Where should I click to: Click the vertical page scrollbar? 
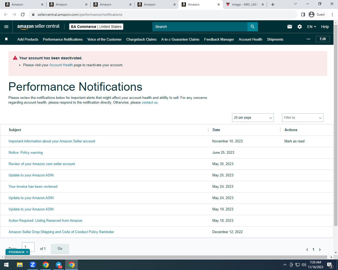click(x=336, y=125)
